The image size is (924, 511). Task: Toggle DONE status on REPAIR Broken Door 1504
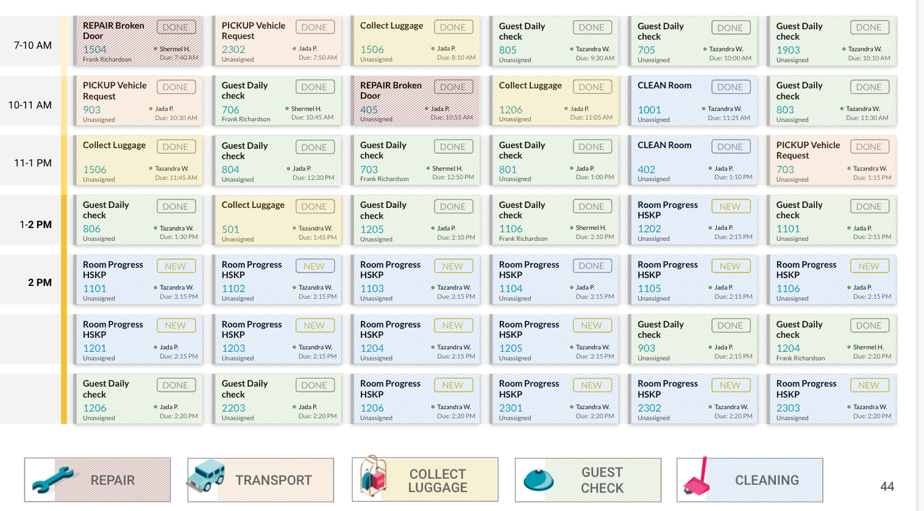point(176,27)
